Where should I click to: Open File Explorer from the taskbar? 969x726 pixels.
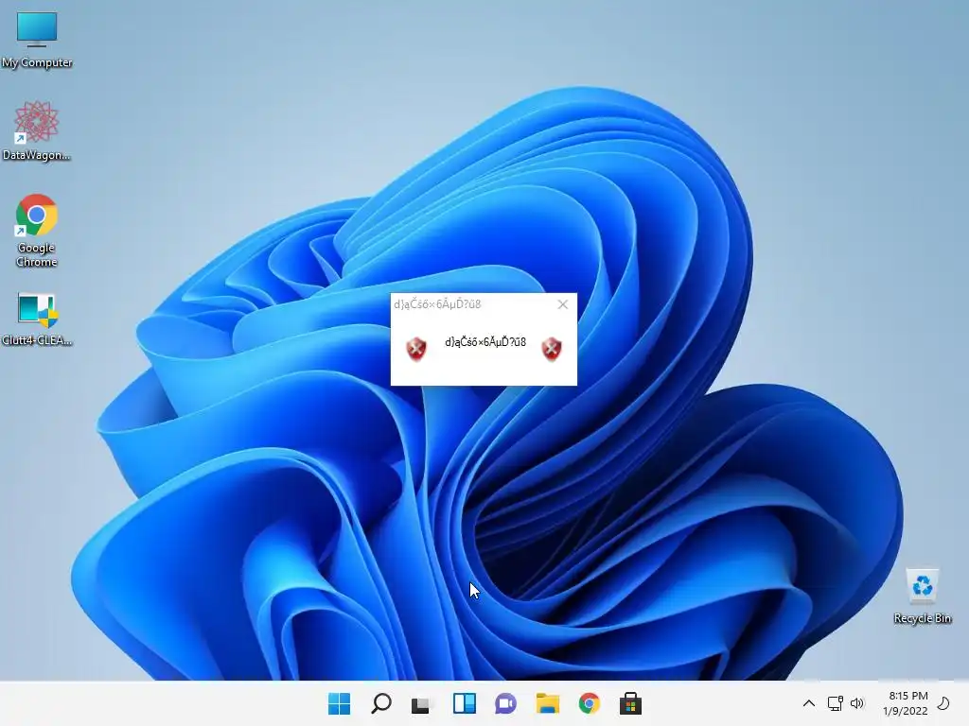pyautogui.click(x=548, y=703)
